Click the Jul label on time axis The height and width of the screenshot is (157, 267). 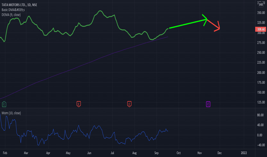coord(112,153)
